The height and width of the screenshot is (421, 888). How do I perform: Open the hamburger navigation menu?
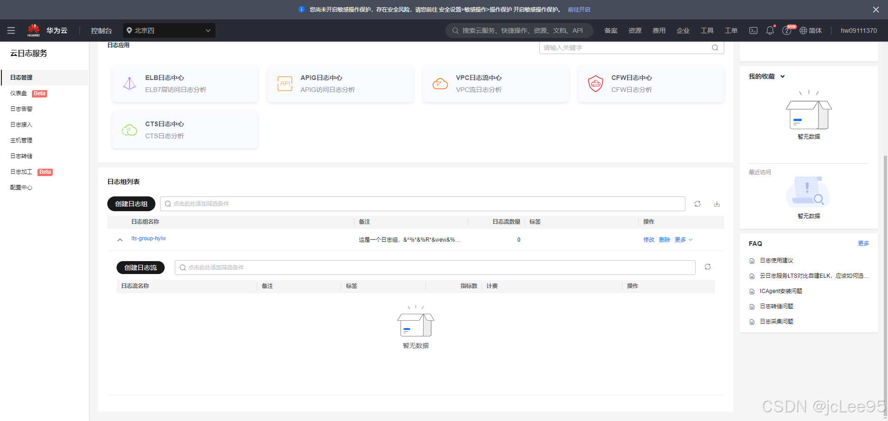pyautogui.click(x=11, y=31)
